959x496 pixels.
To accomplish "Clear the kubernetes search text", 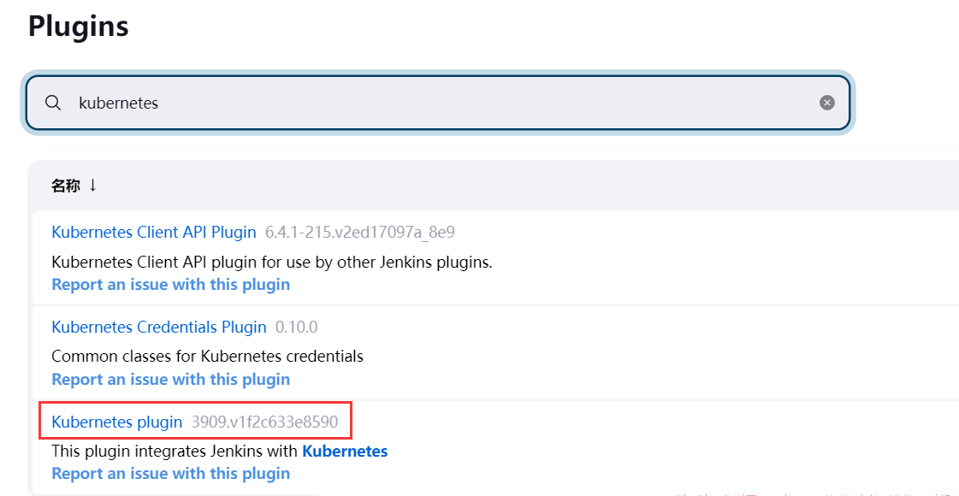I will [x=827, y=103].
